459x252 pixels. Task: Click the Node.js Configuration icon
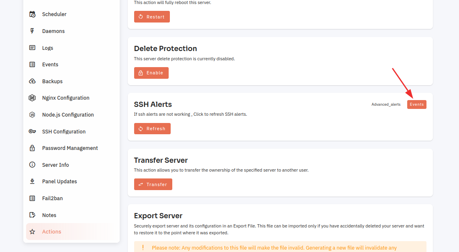[32, 115]
